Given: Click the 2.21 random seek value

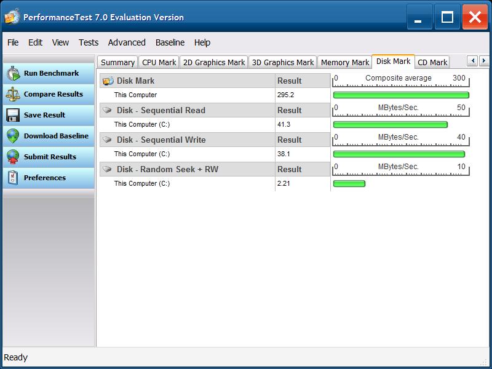Looking at the screenshot, I should pos(284,183).
